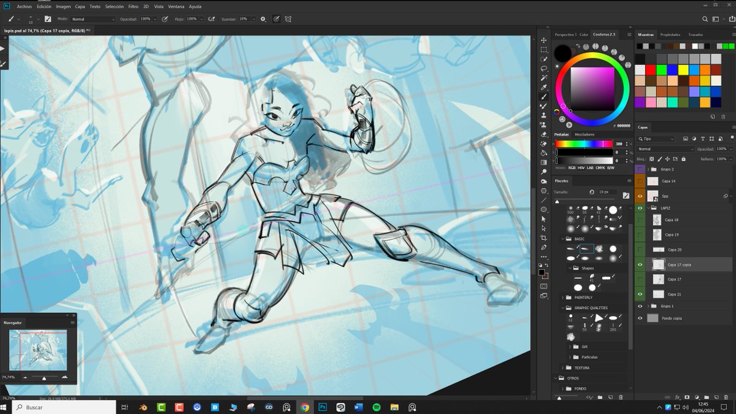Image resolution: width=736 pixels, height=414 pixels.
Task: Click the brush size Tamaño field
Action: pyautogui.click(x=607, y=191)
